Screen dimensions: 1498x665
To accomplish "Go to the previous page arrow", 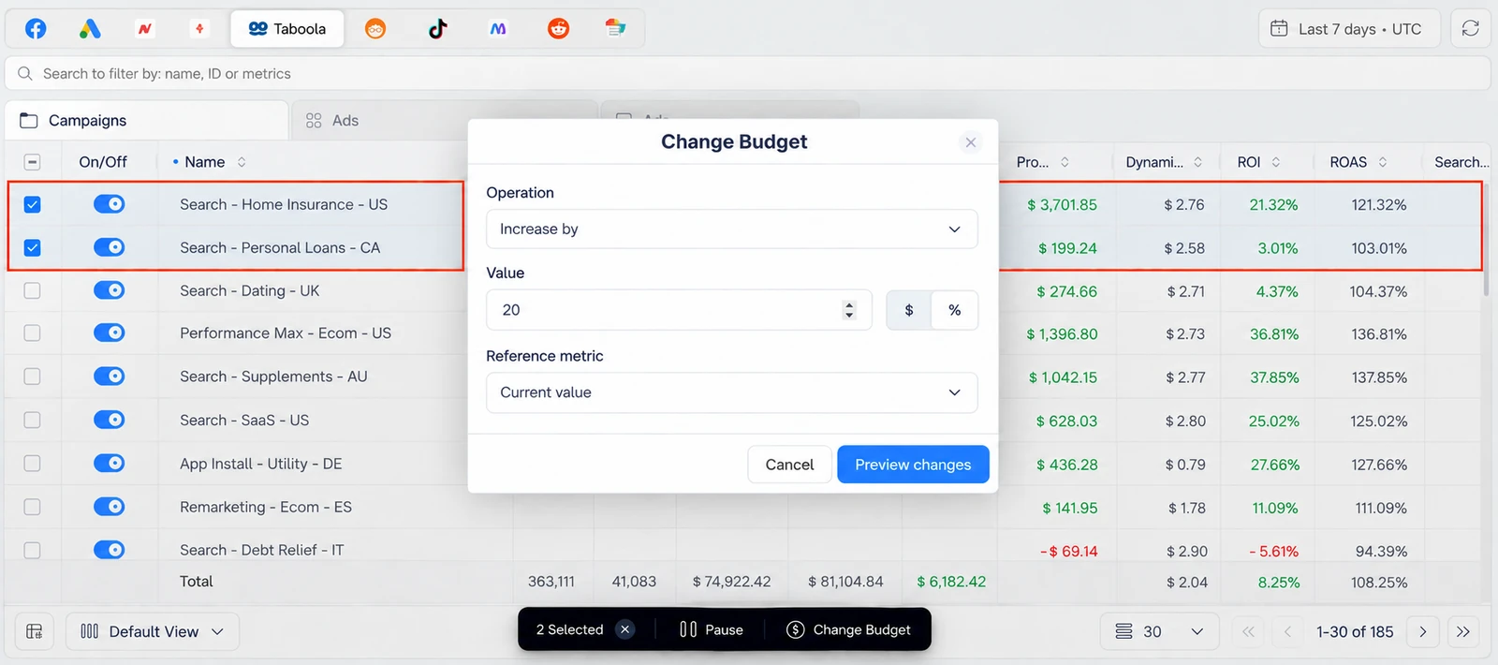I will point(1287,631).
